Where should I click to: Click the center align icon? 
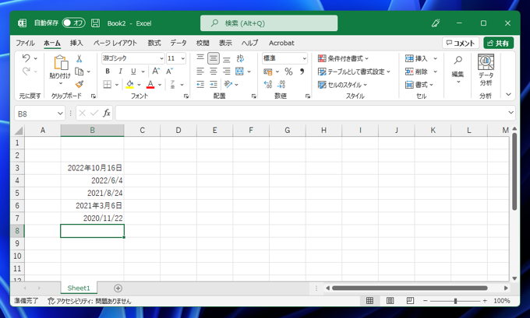tap(213, 72)
